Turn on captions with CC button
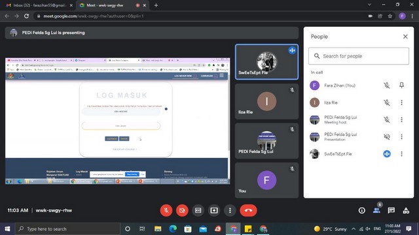 pos(198,210)
